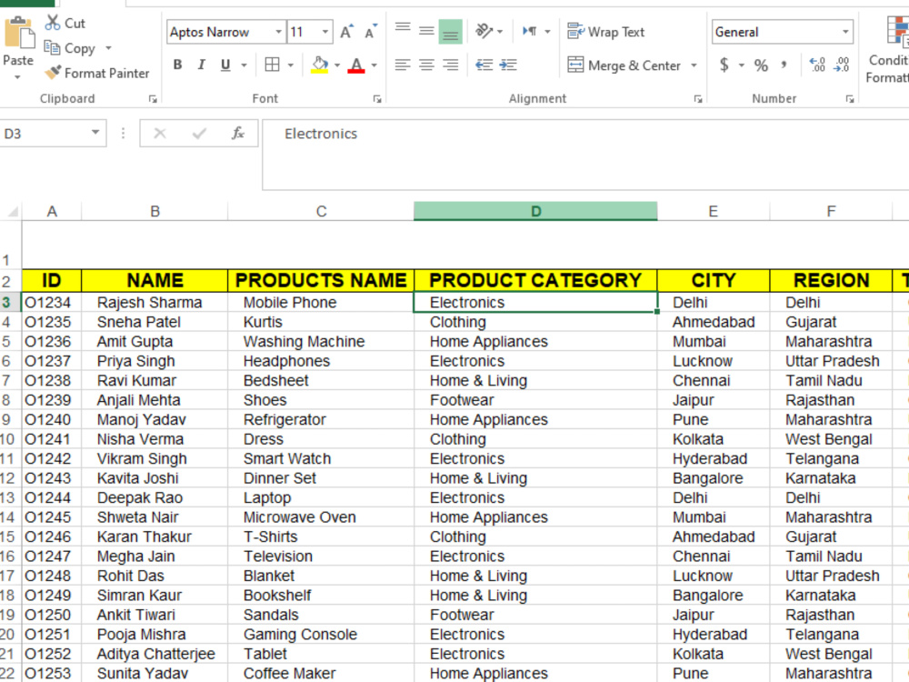Click the Insert Function fx icon
909x682 pixels.
[x=237, y=134]
